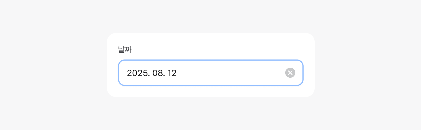Tap the X at the input's right end
This screenshot has height=130, width=421.
290,73
